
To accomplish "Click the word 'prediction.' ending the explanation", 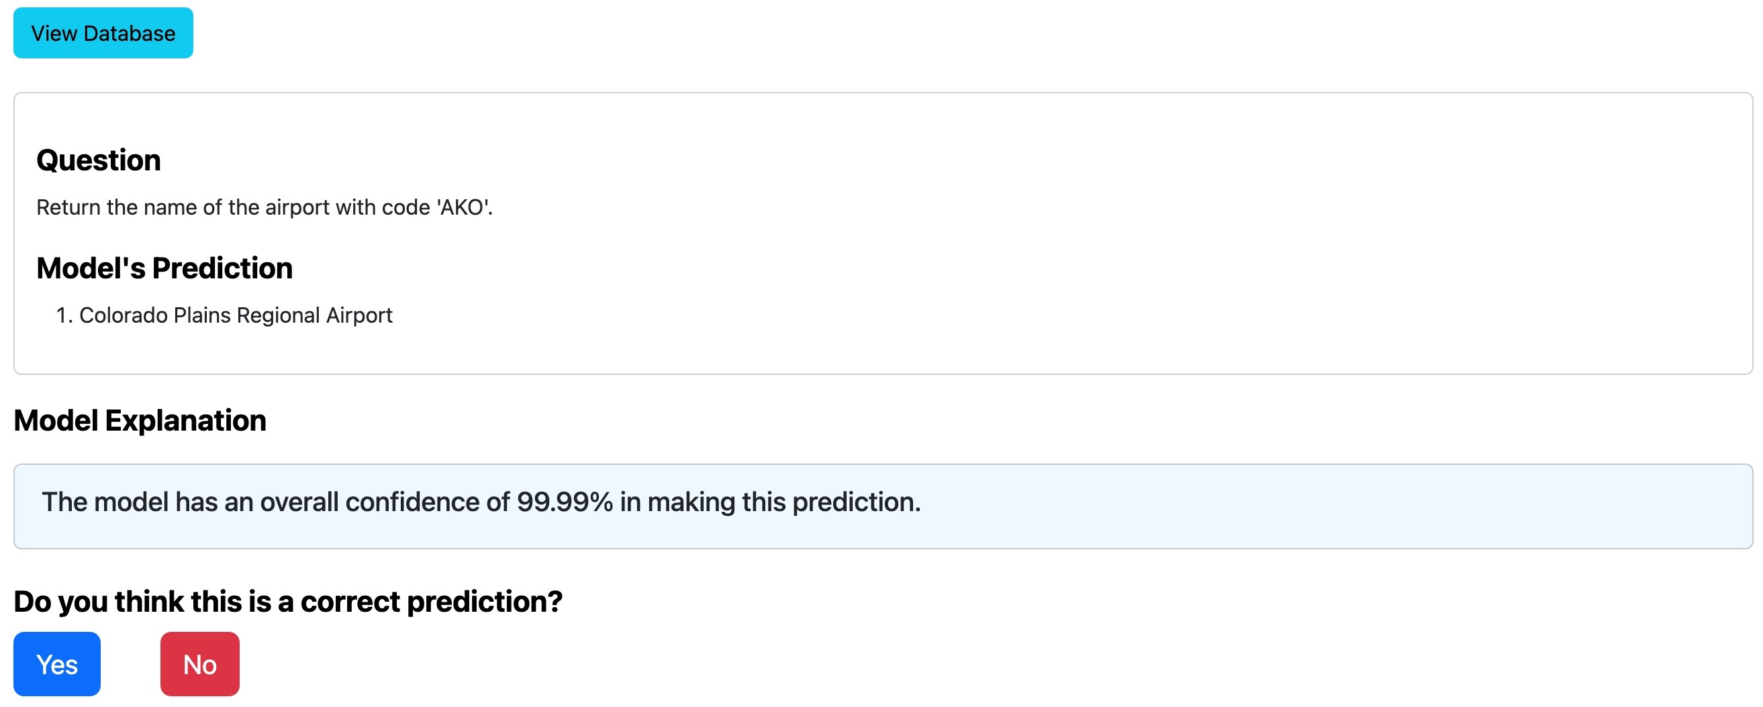I will click(856, 502).
